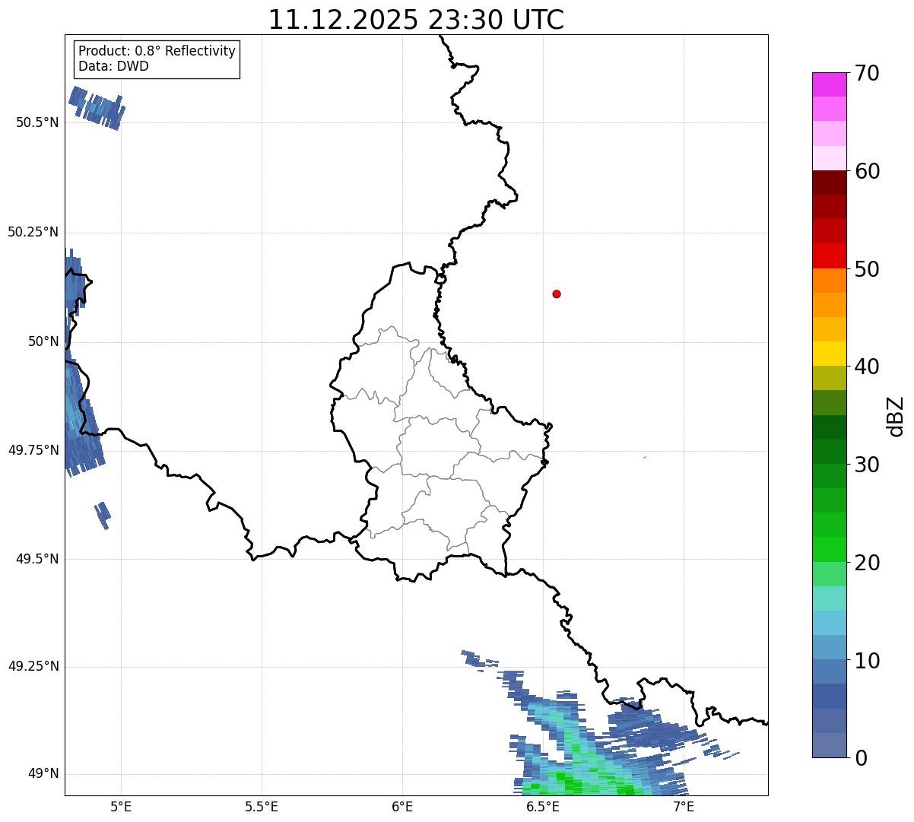Pick the dark maroon swatch below 60 dBZ
Image resolution: width=914 pixels, height=822 pixels.
[x=829, y=182]
